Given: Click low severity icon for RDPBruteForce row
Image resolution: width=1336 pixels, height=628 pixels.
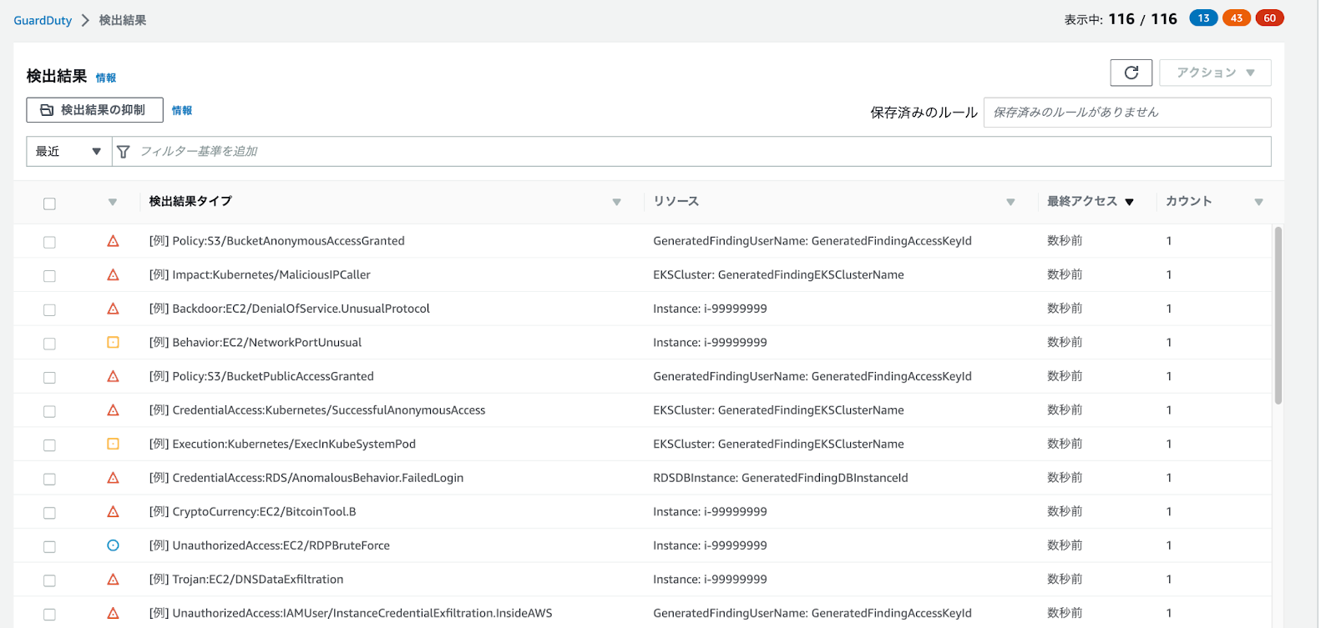Looking at the screenshot, I should tap(113, 545).
